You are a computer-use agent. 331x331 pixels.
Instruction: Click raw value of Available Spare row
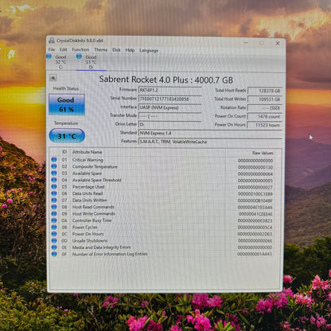[x=255, y=174]
